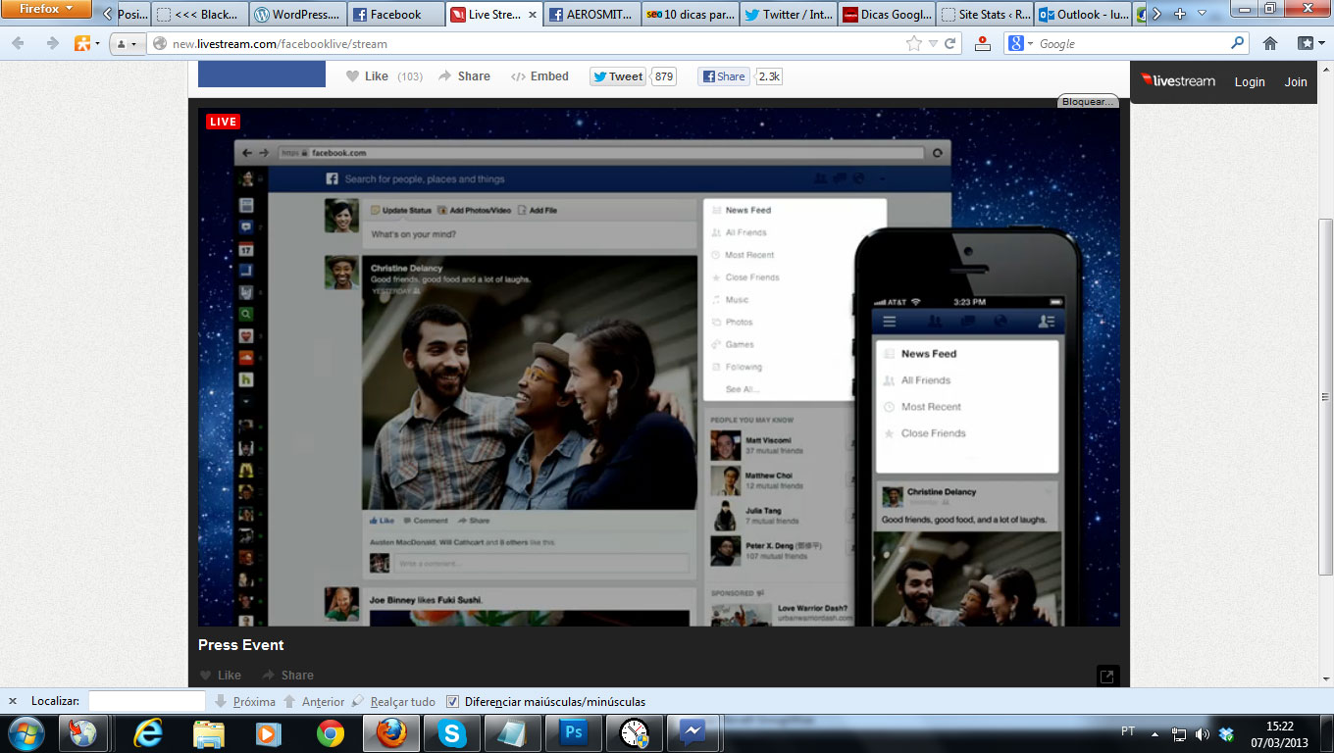Close the Live Stream tab
The height and width of the screenshot is (753, 1334).
pyautogui.click(x=533, y=15)
